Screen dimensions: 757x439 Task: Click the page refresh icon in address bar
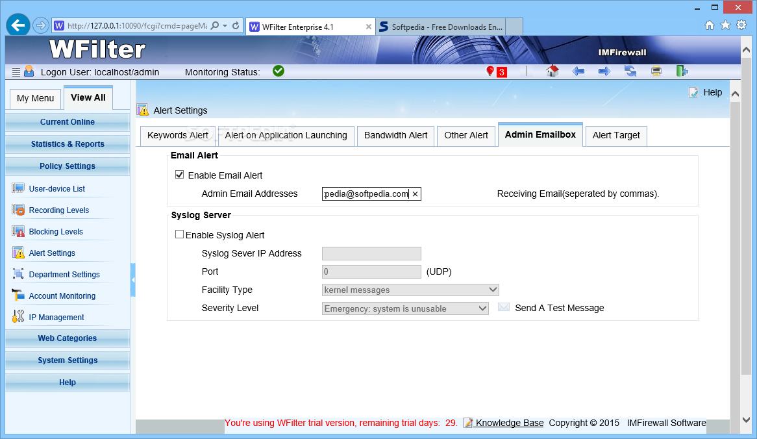tap(236, 25)
